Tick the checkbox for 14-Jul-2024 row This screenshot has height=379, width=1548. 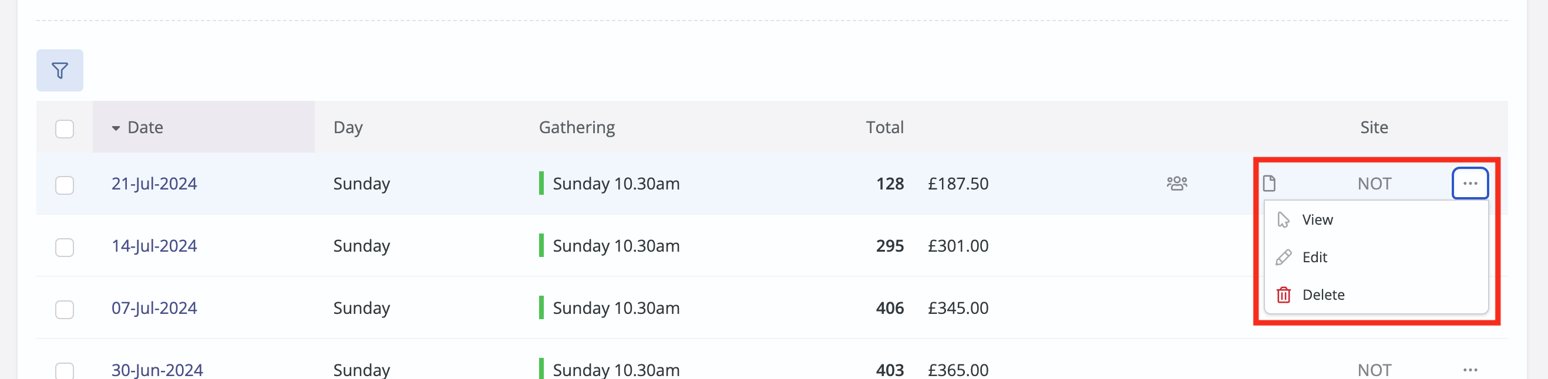pos(64,248)
